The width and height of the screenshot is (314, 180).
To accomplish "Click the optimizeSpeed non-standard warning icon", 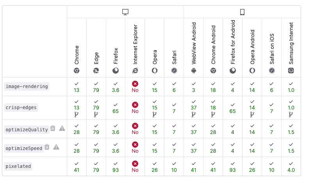I will (x=56, y=147).
